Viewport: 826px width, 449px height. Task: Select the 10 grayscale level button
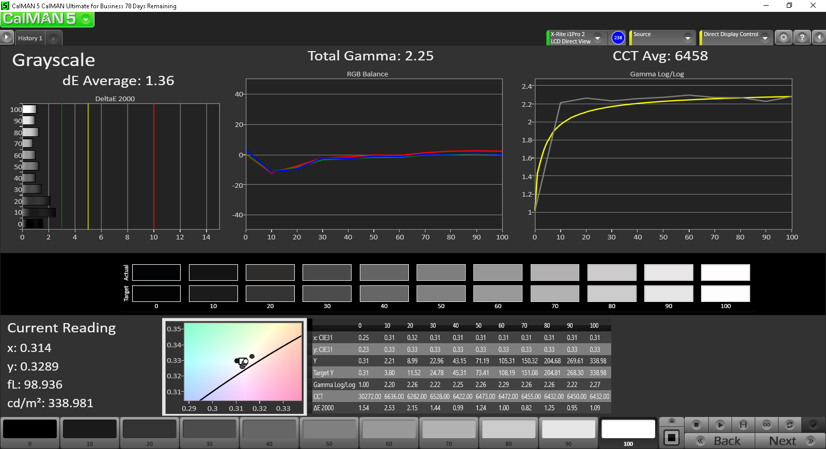tap(90, 432)
